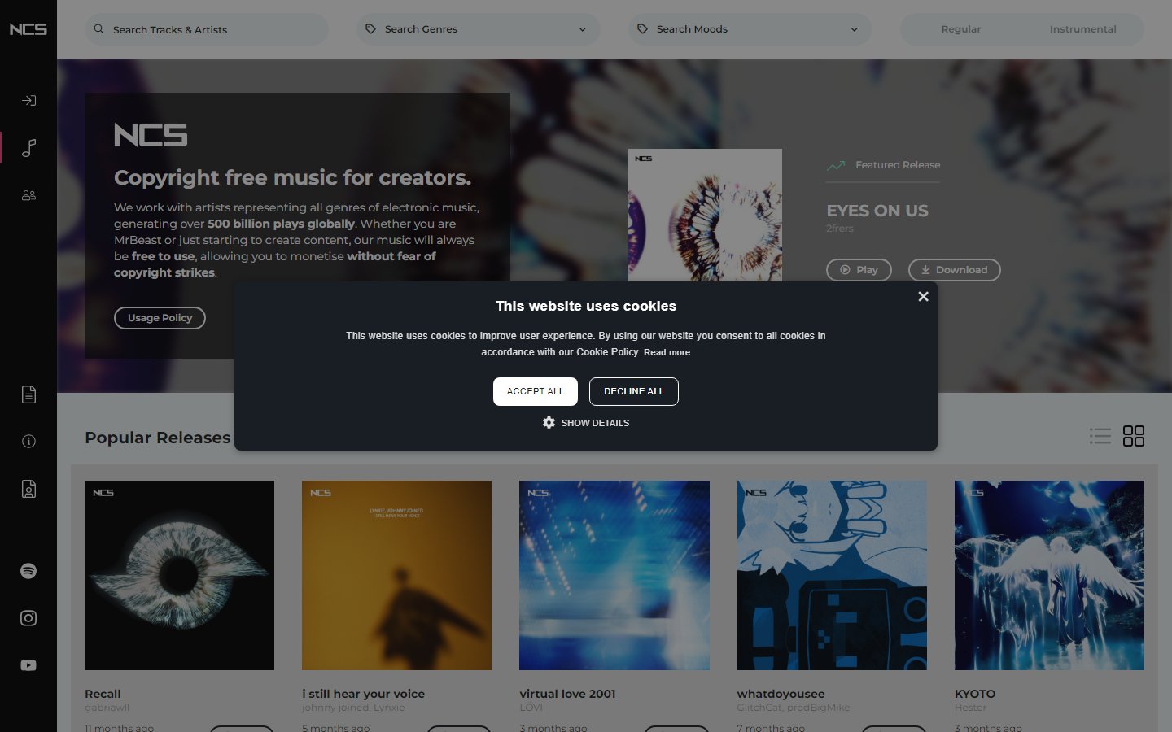This screenshot has height=732, width=1172.
Task: Select the Regular version toggle
Action: pyautogui.click(x=961, y=29)
